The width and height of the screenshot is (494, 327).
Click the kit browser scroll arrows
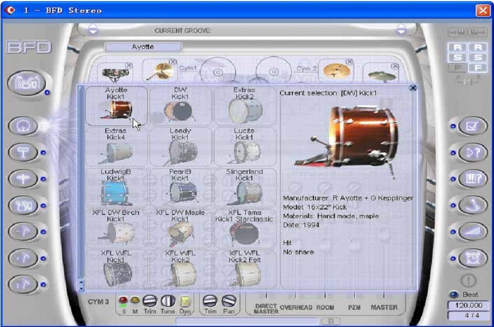81,284
